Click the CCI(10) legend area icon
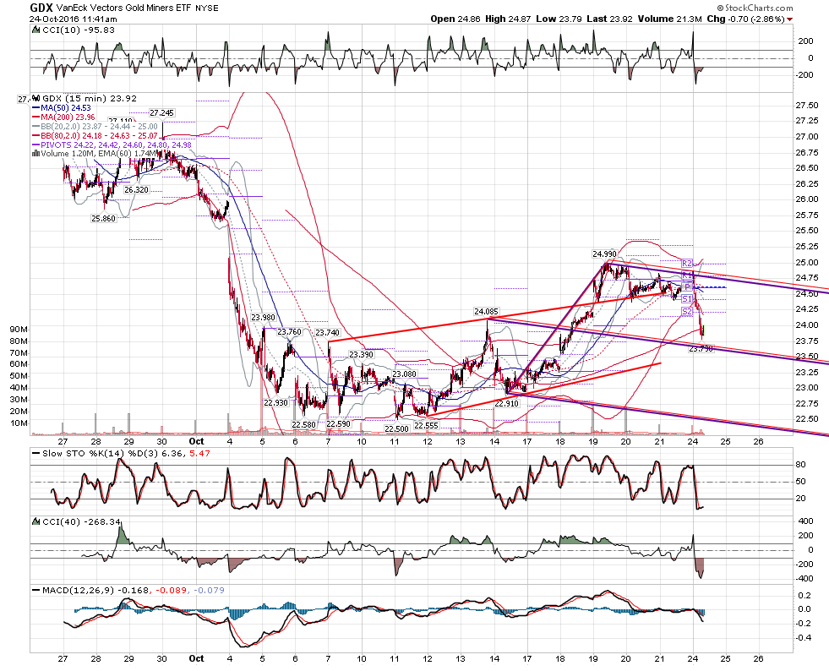Screen dimensions: 829x671 click(36, 30)
